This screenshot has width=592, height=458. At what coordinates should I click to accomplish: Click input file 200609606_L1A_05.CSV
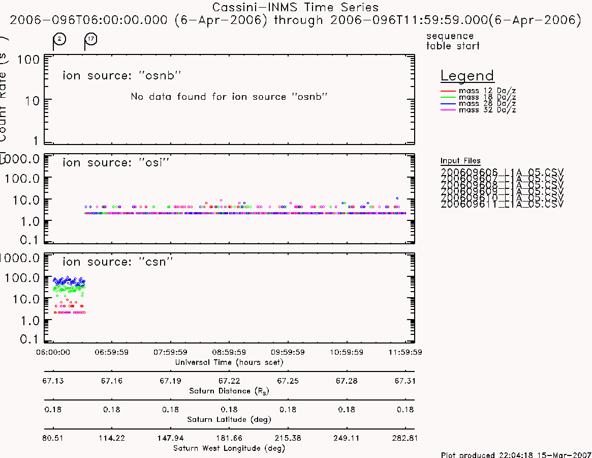pos(502,171)
